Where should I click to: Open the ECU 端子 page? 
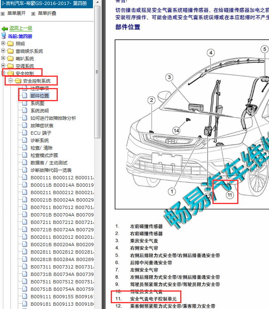tap(41, 133)
